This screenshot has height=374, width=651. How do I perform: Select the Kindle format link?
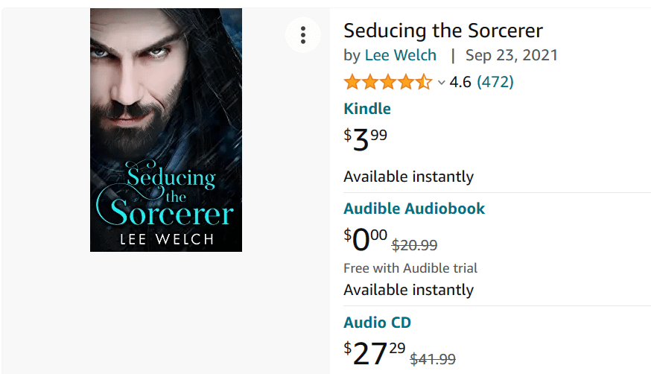366,109
